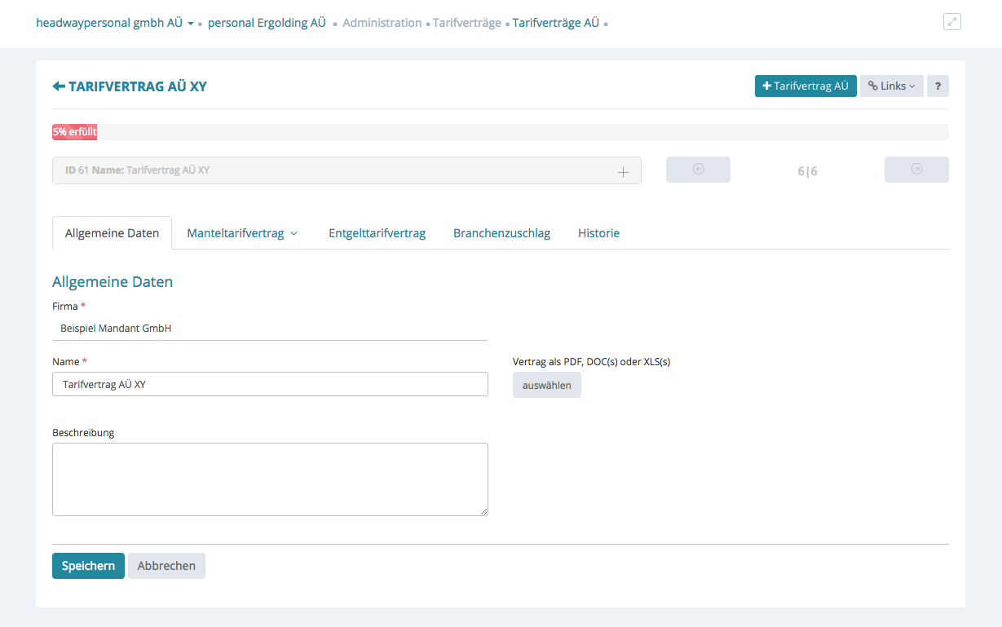Click the back arrow beside Tarifvertrag AÜ XY
1002x627 pixels.
point(59,86)
